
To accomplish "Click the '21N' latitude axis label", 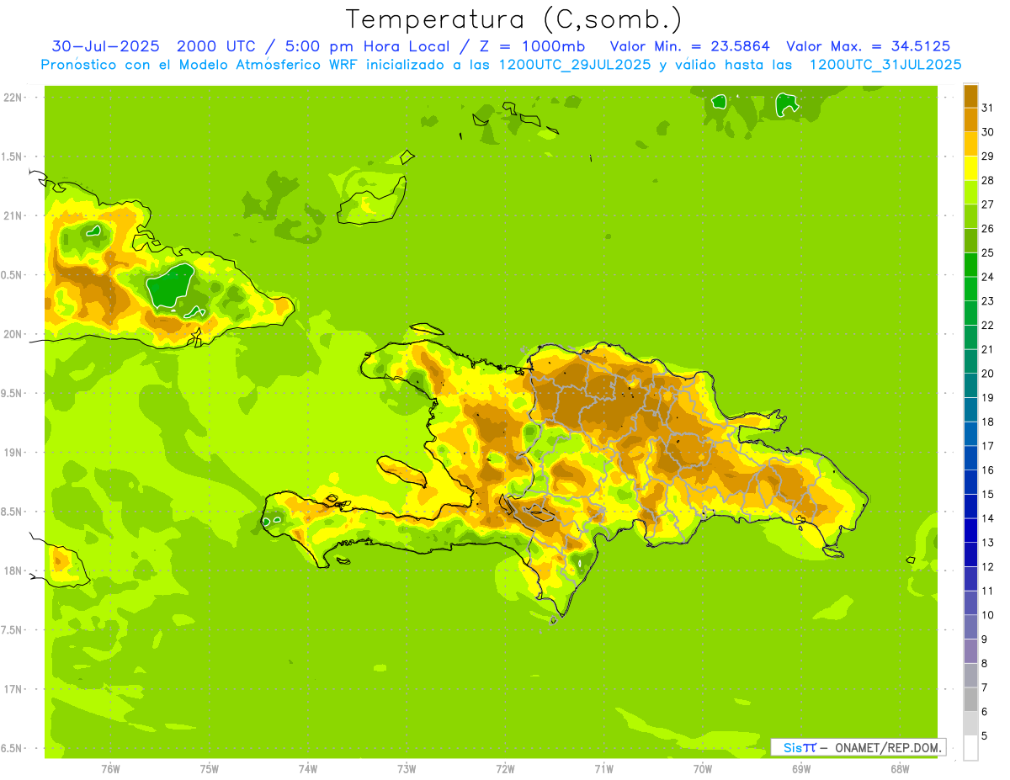I will tap(13, 216).
